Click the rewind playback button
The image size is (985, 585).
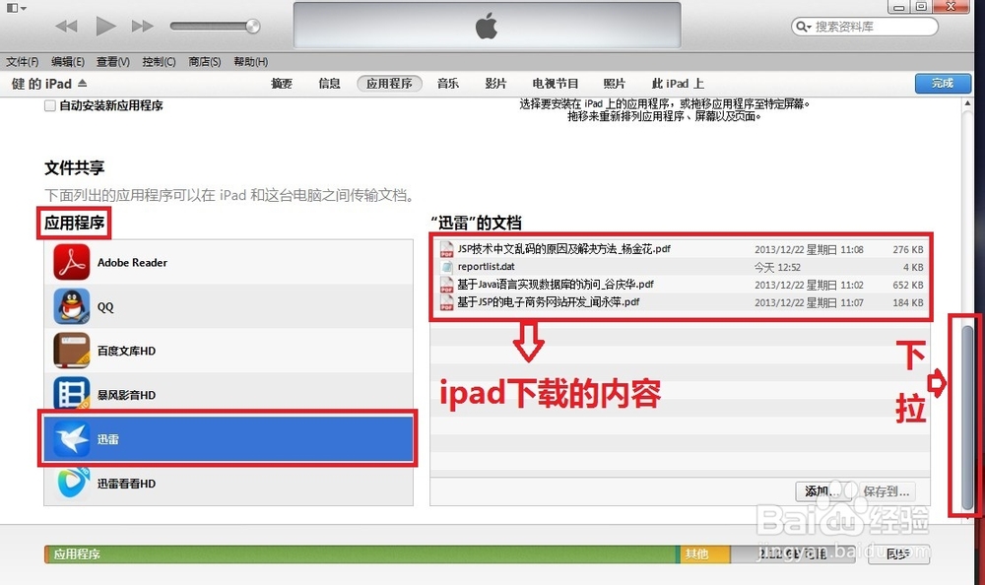coord(67,27)
